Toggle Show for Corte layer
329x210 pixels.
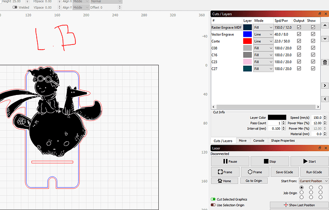pos(313,41)
